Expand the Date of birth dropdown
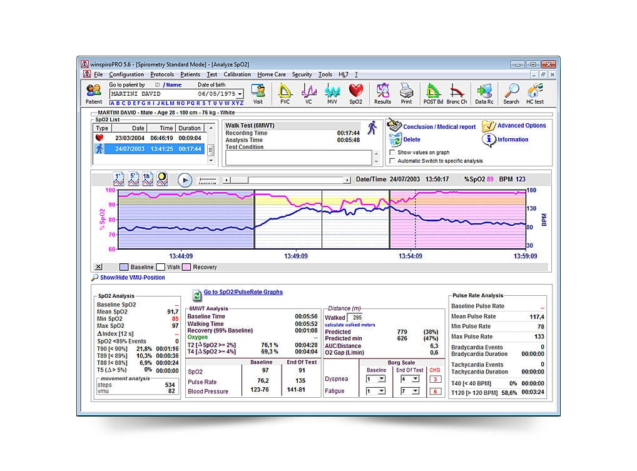637x471 pixels. 240,94
